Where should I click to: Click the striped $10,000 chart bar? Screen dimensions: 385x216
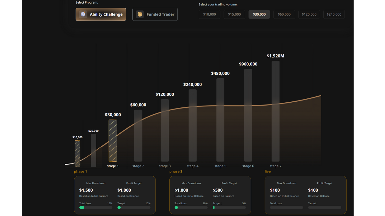coord(77,154)
